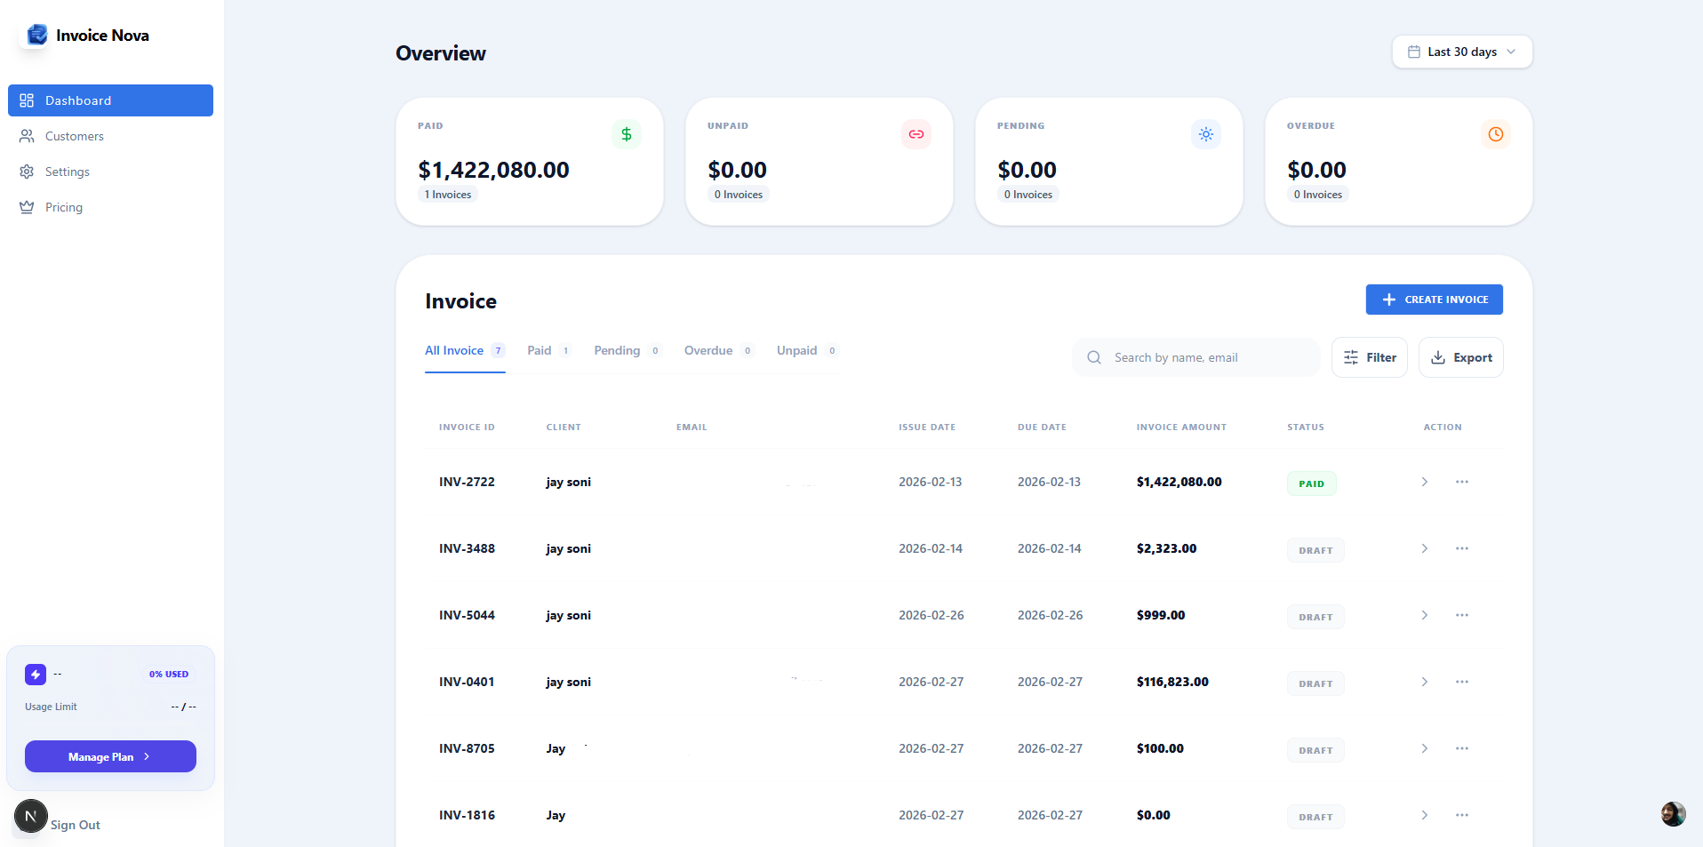Click the orange clock icon on Overdue card

(x=1496, y=134)
